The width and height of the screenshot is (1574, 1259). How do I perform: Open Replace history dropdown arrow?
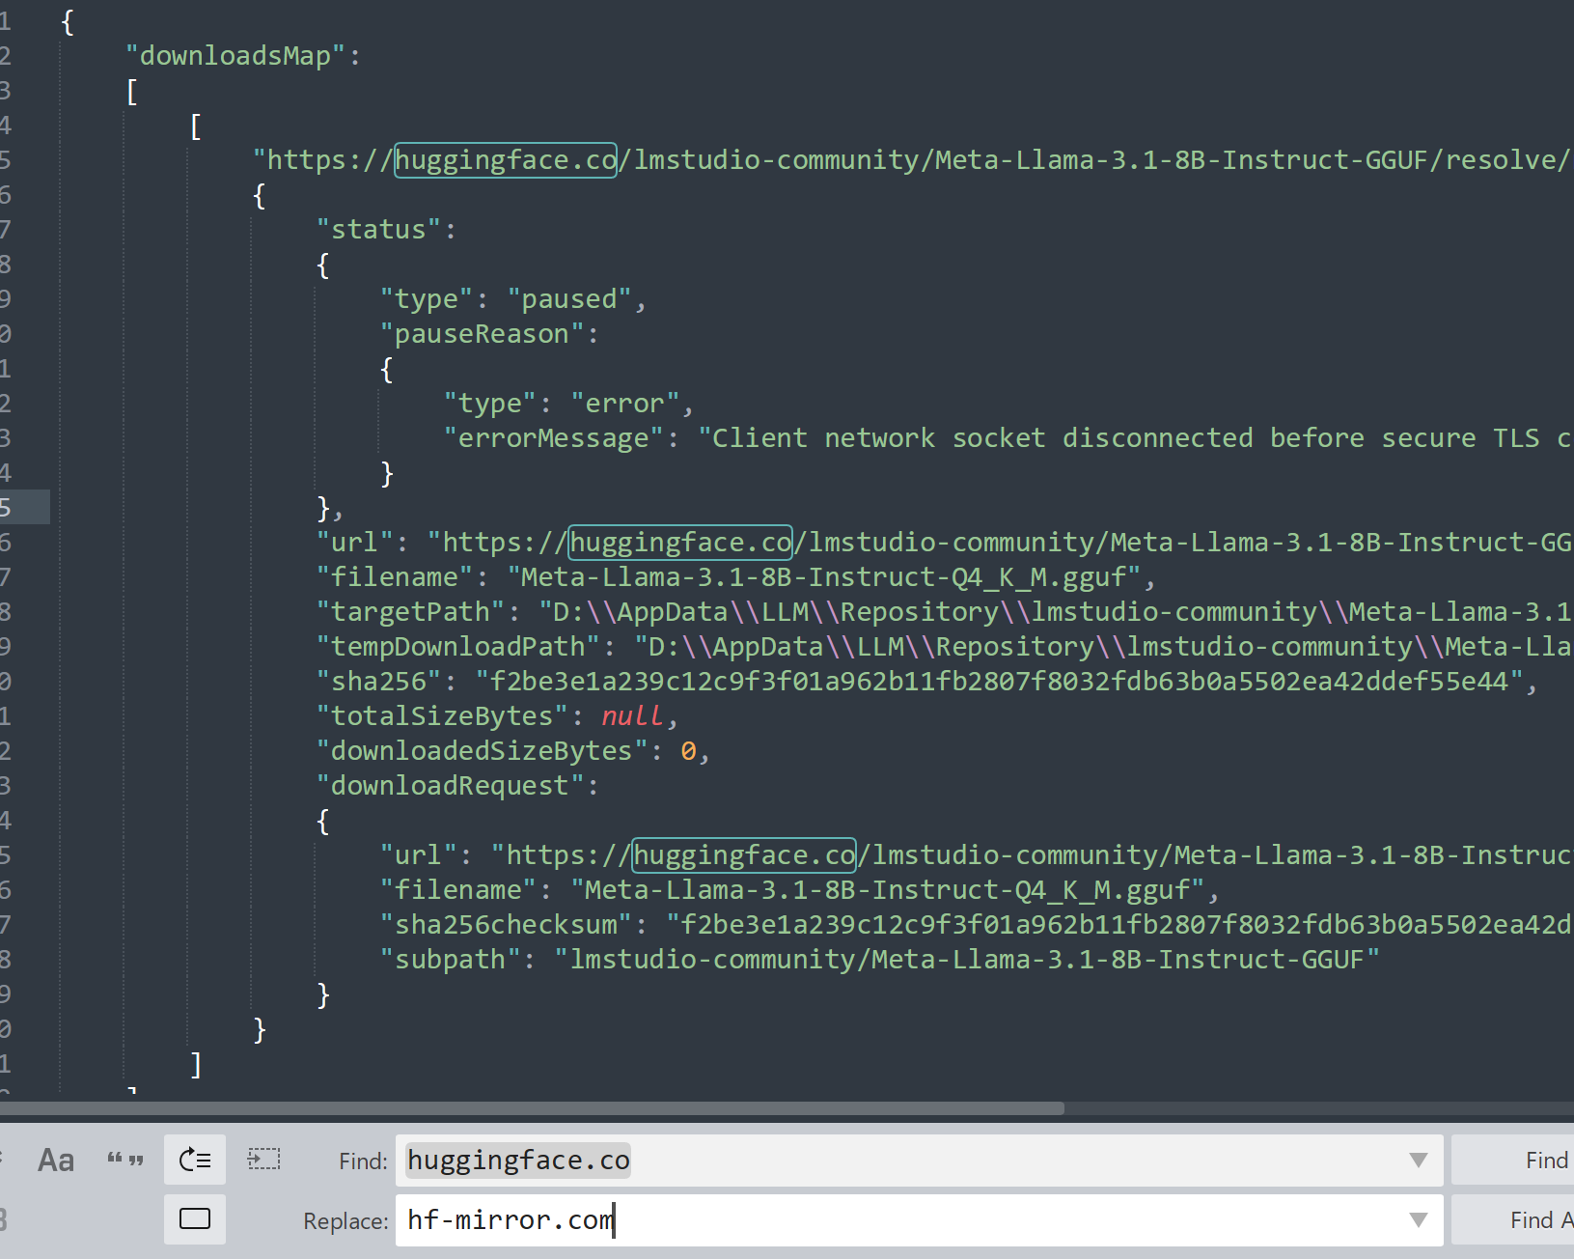point(1418,1220)
